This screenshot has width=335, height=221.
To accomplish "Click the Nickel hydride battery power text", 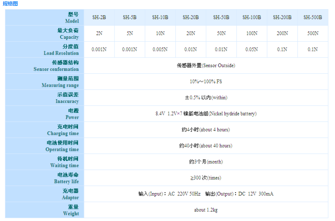I will [206, 114].
